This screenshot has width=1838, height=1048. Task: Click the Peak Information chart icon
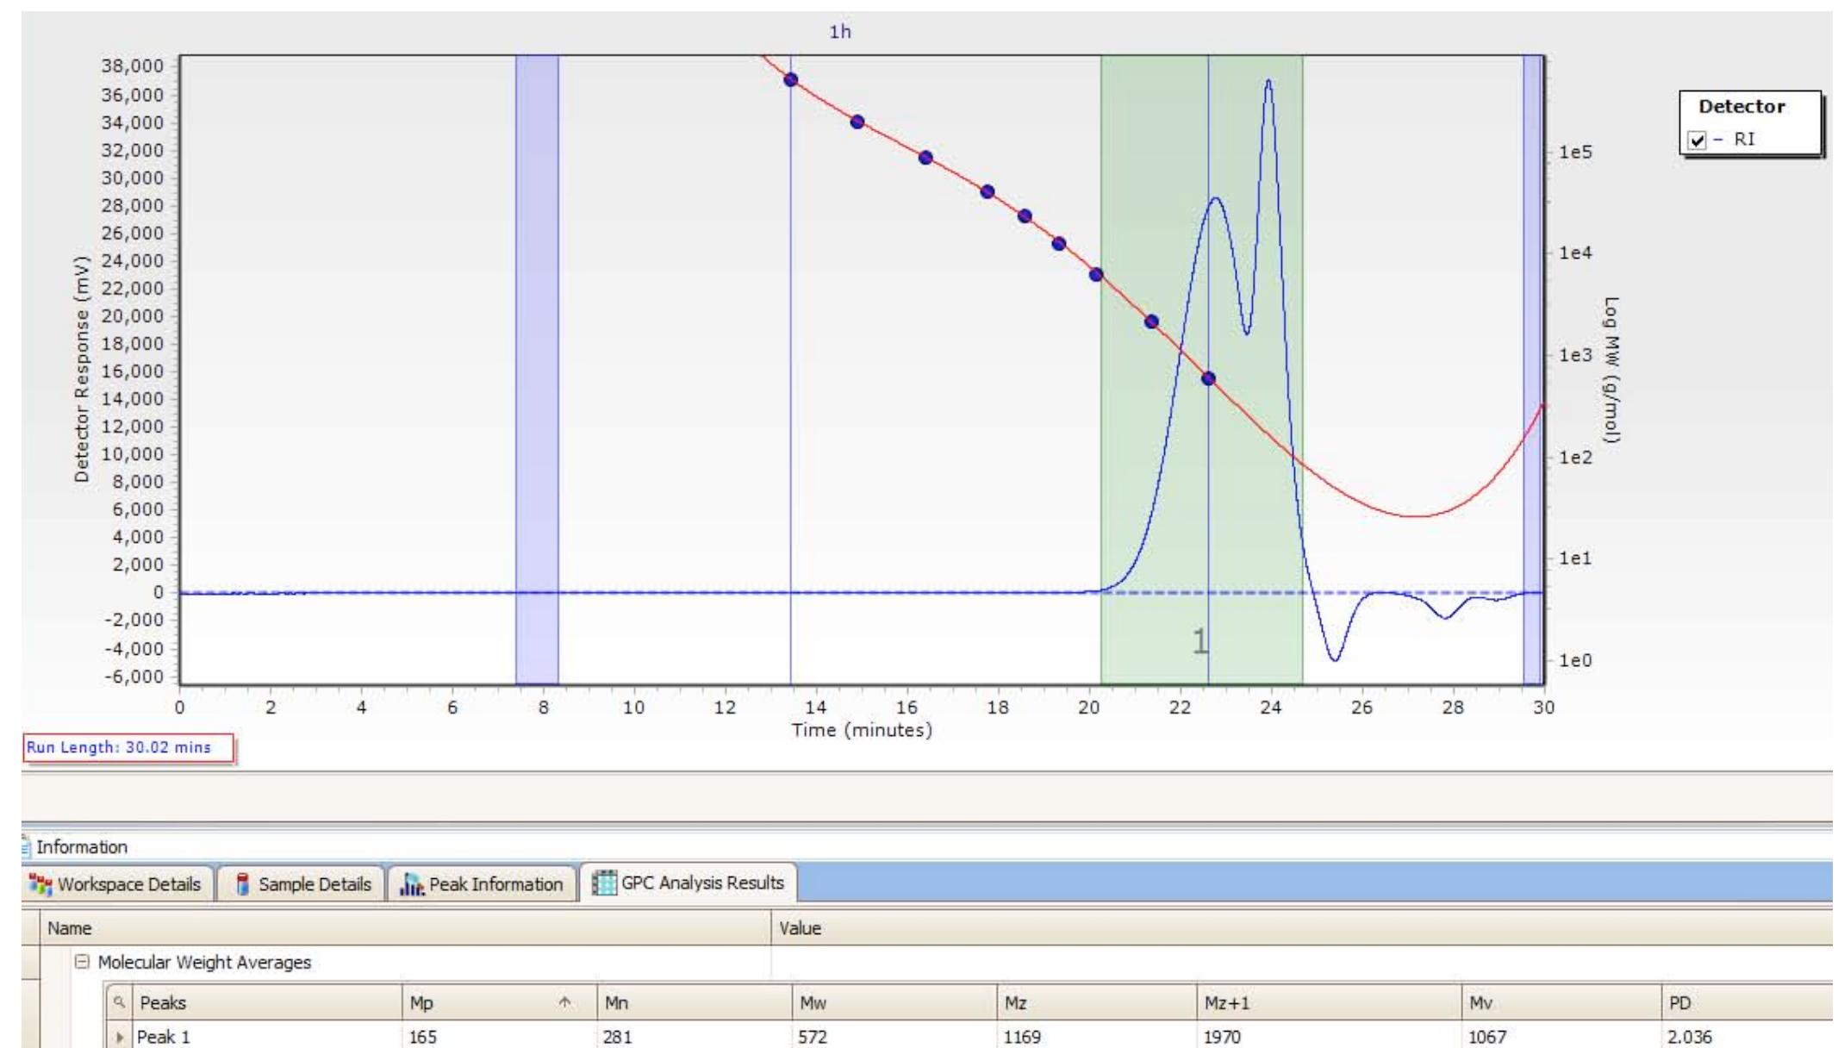pos(411,884)
